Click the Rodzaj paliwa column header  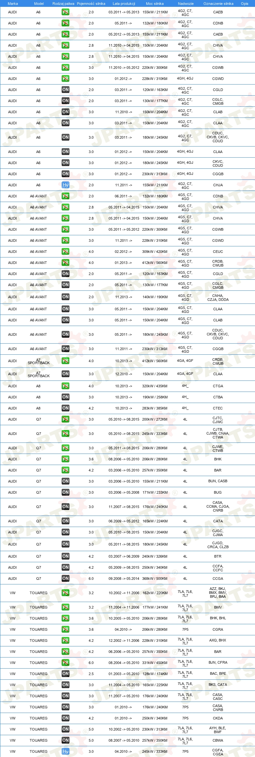click(63, 4)
